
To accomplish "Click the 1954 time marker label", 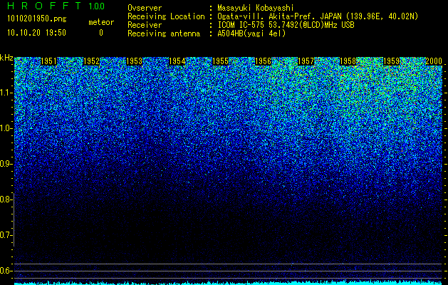I will pyautogui.click(x=177, y=61).
